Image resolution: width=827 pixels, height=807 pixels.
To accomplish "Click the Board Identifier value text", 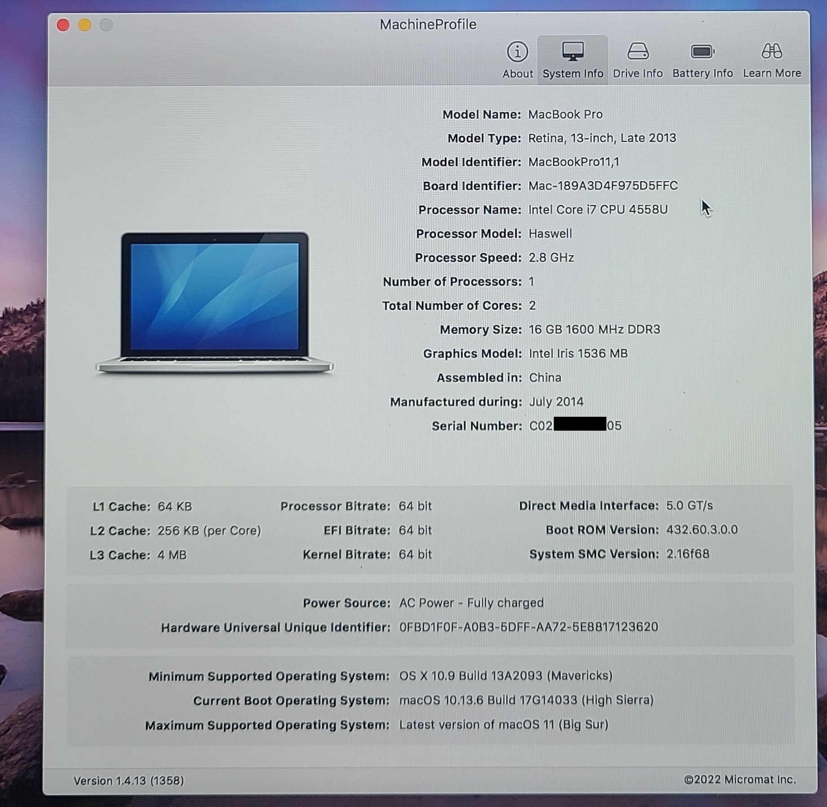I will coord(602,186).
